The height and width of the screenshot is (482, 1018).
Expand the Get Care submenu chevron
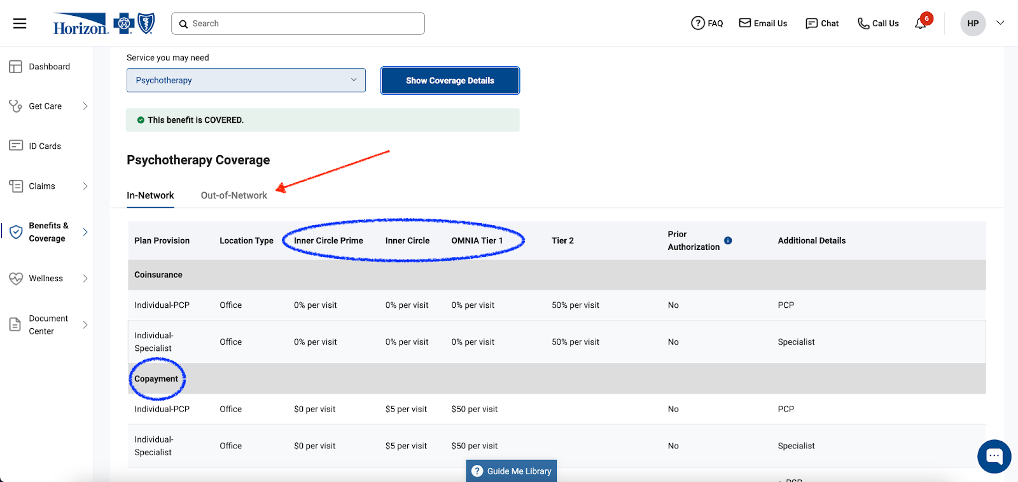tap(85, 106)
